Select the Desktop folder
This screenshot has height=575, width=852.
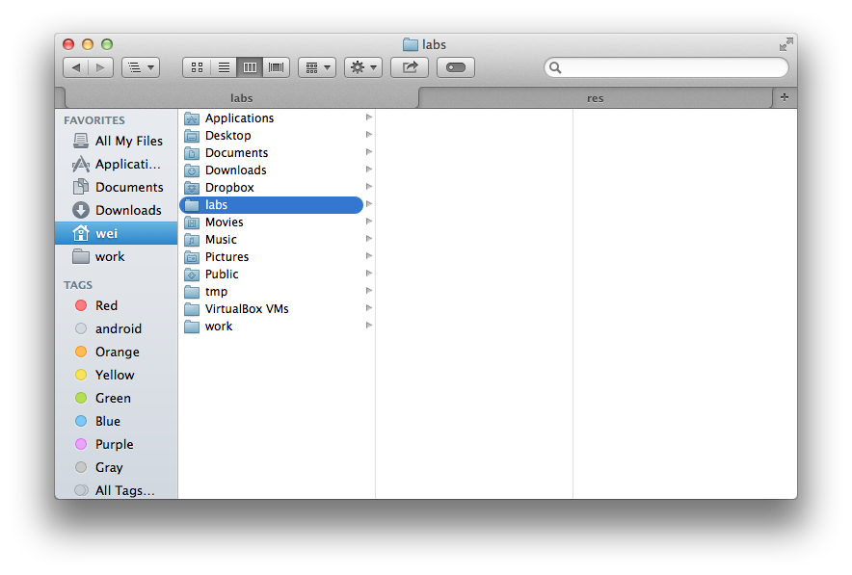coord(277,135)
